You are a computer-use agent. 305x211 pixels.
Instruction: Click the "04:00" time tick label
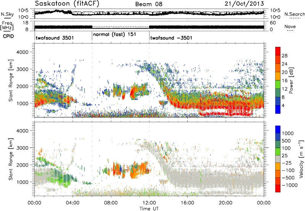coord(72,203)
